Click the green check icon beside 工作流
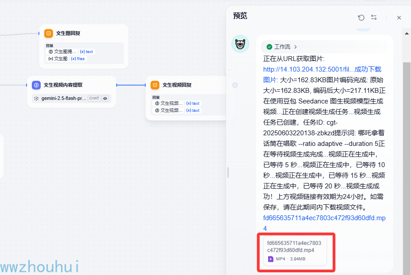This screenshot has width=411, height=275. point(269,47)
